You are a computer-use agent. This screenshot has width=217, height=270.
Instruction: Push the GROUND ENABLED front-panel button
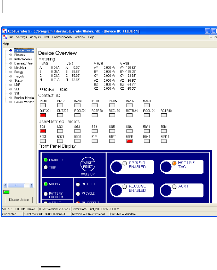coord(116,167)
